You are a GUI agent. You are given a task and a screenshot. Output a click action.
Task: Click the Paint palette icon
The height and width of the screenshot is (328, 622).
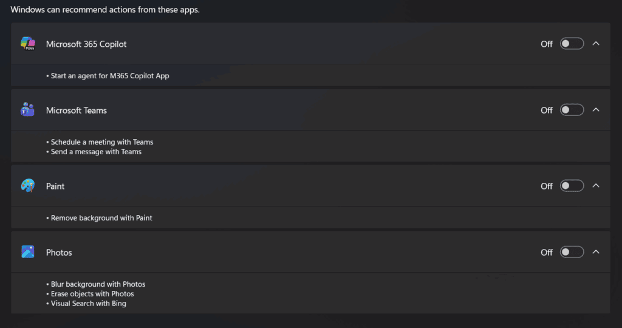tap(28, 186)
